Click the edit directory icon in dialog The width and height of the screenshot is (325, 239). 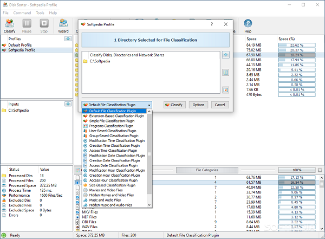pyautogui.click(x=226, y=73)
